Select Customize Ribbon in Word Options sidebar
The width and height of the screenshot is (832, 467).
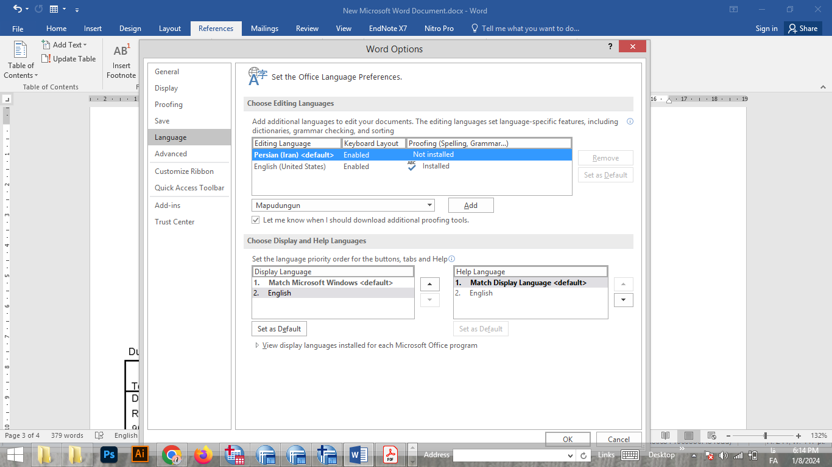[189, 171]
